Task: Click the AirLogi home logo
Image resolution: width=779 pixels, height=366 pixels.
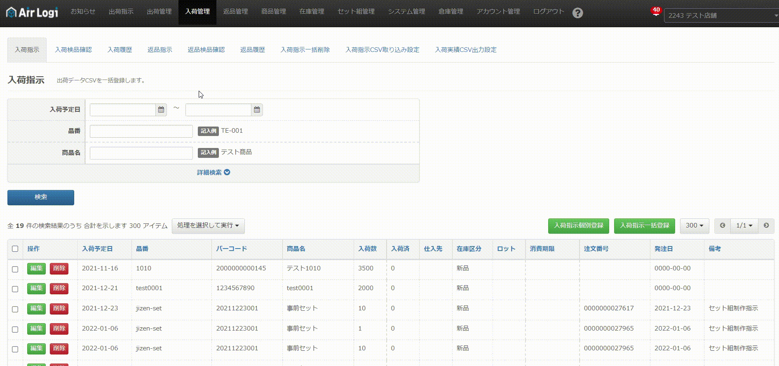Action: pyautogui.click(x=32, y=12)
